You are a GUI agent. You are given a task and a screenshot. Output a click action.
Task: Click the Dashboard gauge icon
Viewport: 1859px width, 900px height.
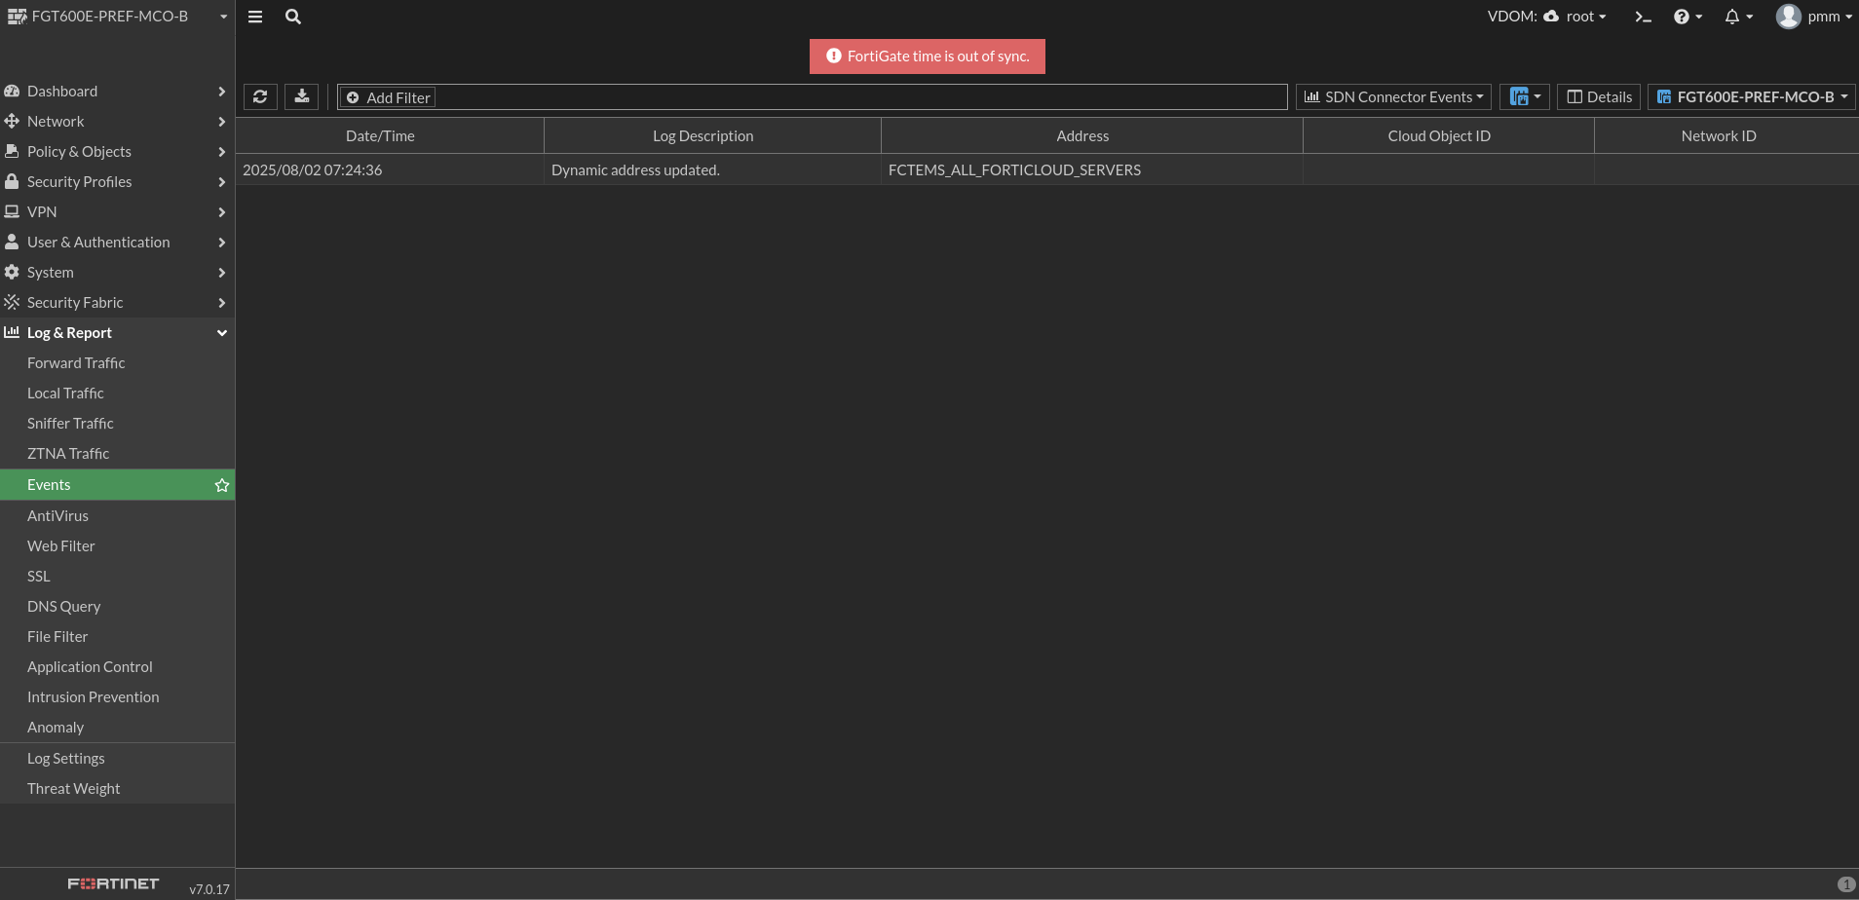pyautogui.click(x=12, y=91)
